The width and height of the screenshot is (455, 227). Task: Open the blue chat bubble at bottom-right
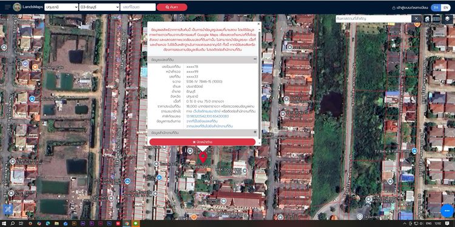click(447, 211)
